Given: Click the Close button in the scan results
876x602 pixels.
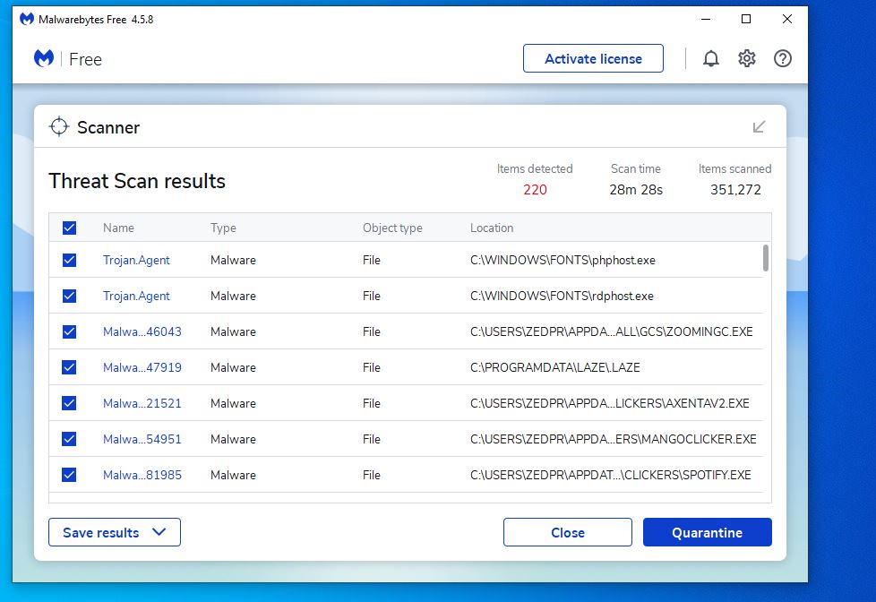Looking at the screenshot, I should [568, 532].
